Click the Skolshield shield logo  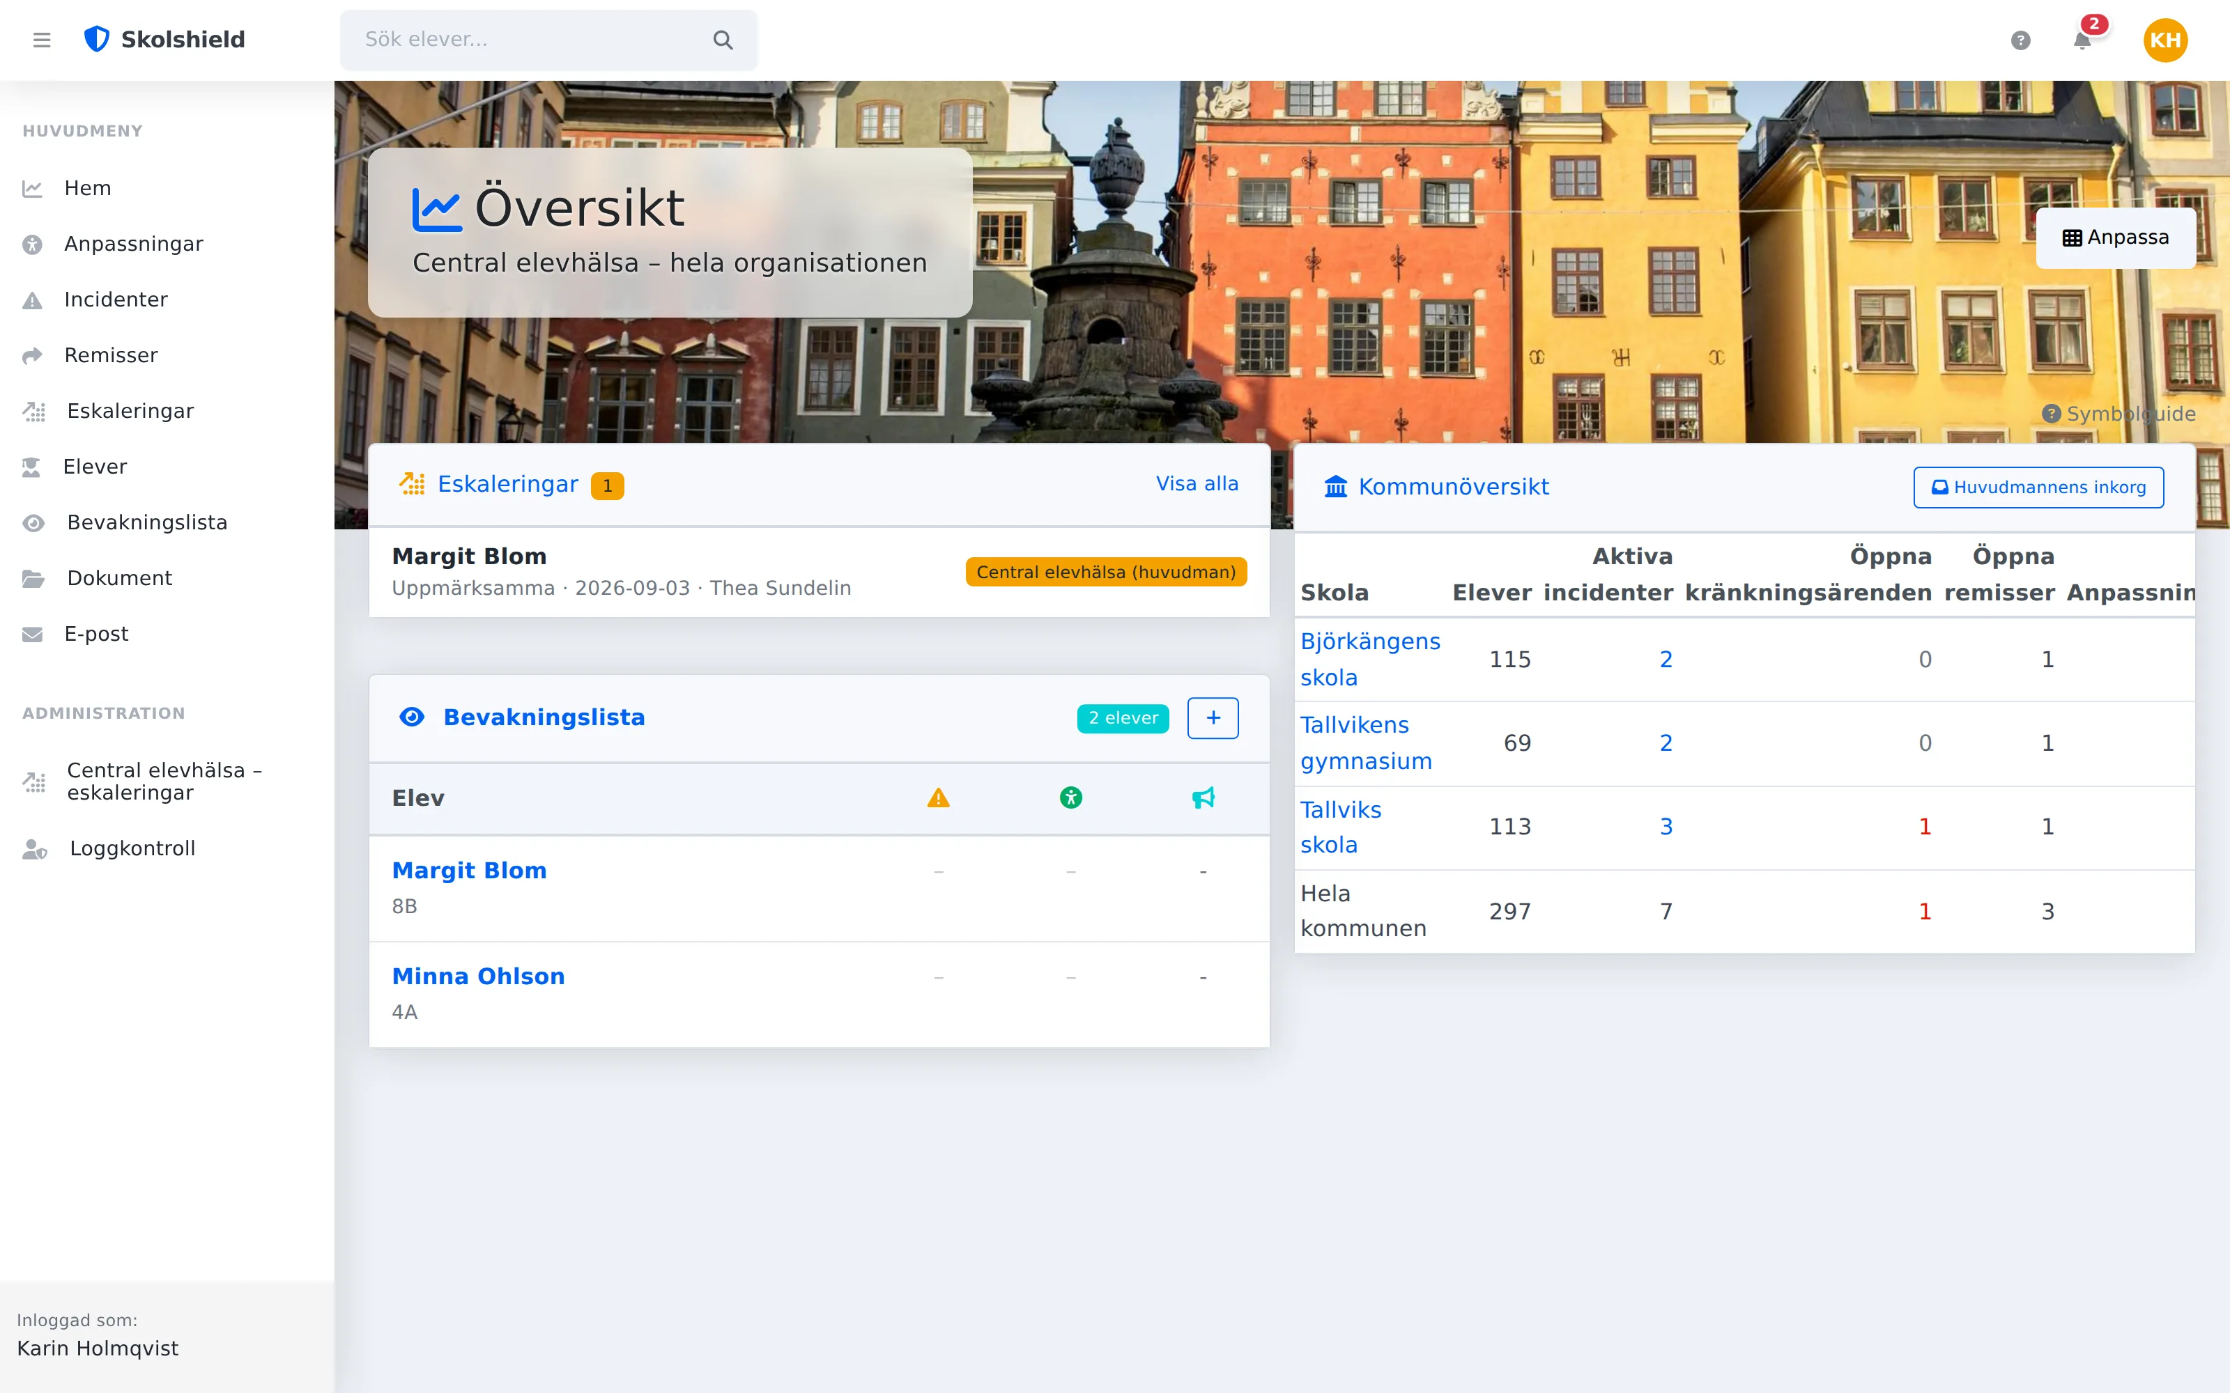(97, 39)
